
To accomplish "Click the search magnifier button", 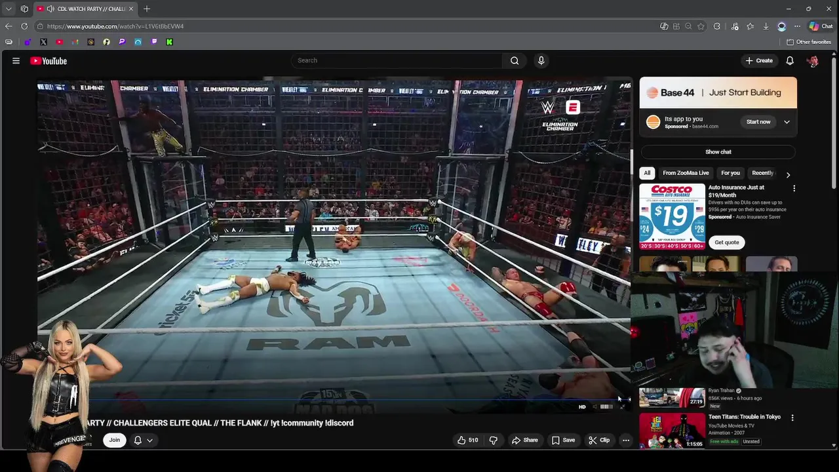I will pyautogui.click(x=515, y=60).
